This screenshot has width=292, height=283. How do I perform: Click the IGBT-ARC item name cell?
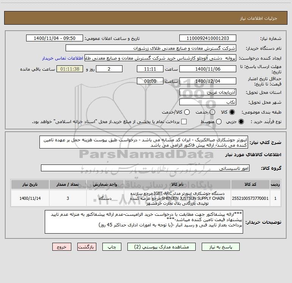point(177,198)
